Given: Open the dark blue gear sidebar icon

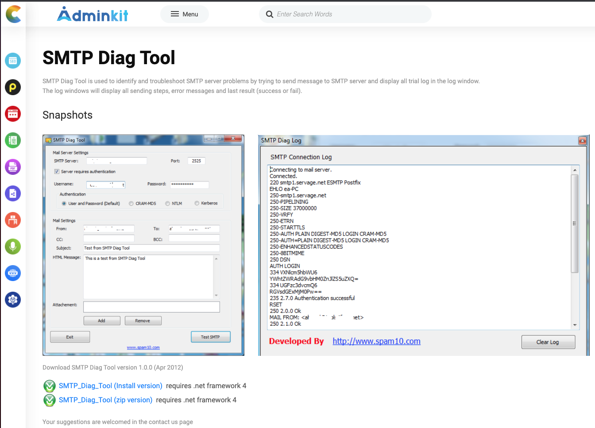Looking at the screenshot, I should tap(13, 300).
